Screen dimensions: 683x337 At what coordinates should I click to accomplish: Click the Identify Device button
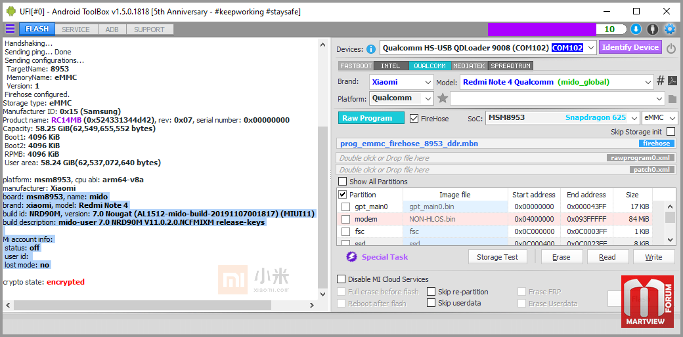630,47
